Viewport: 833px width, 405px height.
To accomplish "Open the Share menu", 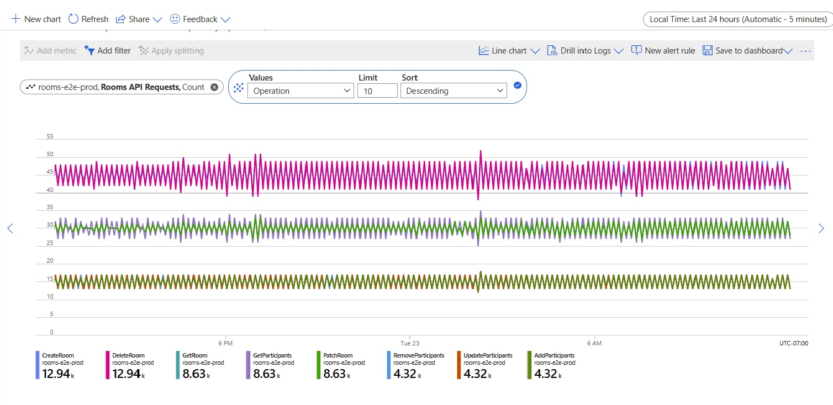I will pyautogui.click(x=139, y=19).
